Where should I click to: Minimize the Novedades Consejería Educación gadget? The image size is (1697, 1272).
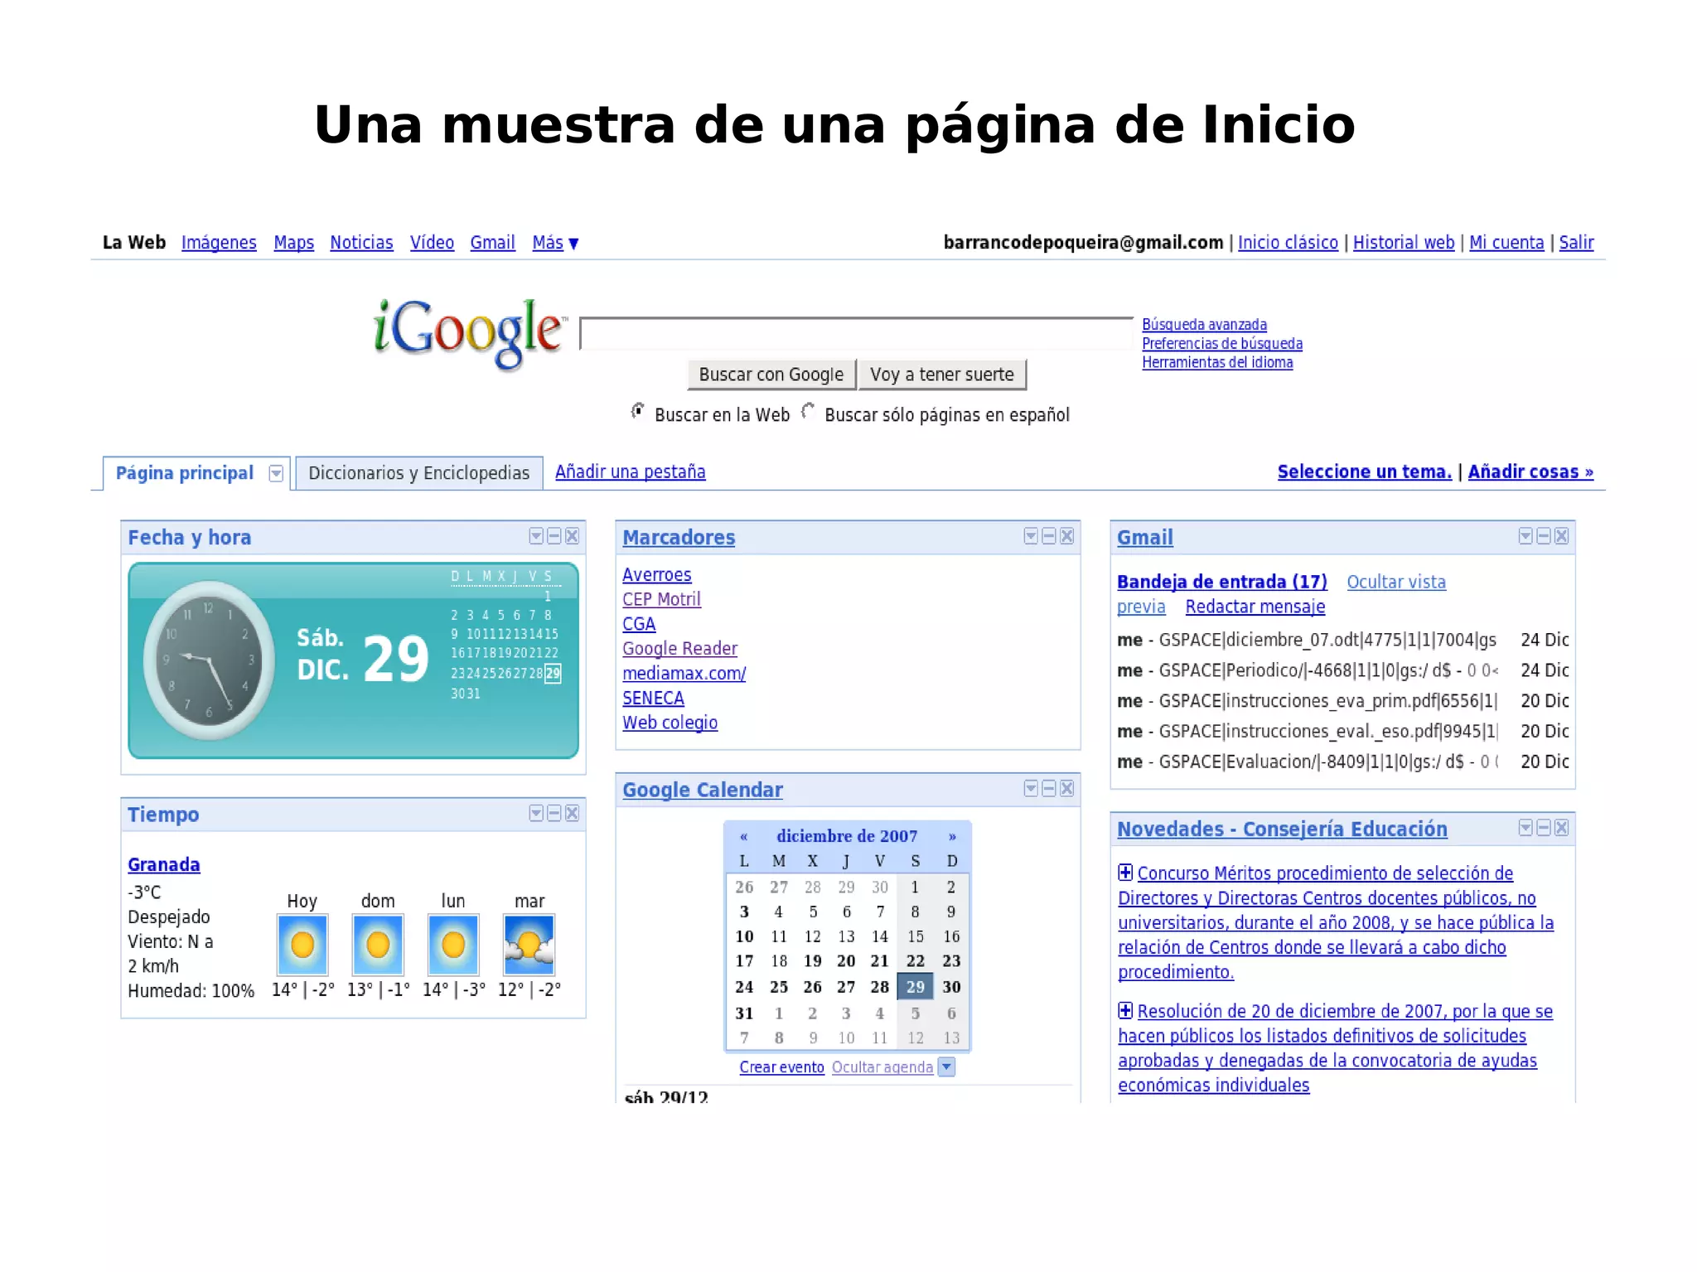click(x=1544, y=828)
